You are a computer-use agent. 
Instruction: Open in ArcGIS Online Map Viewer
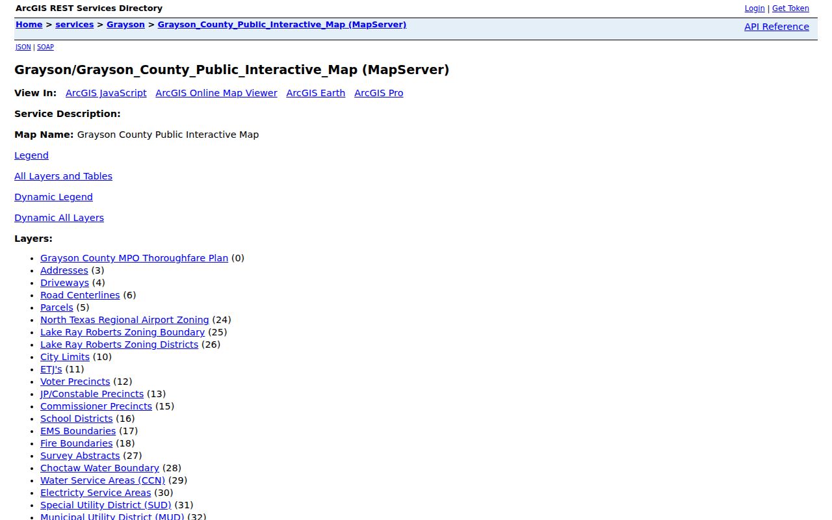(x=216, y=93)
